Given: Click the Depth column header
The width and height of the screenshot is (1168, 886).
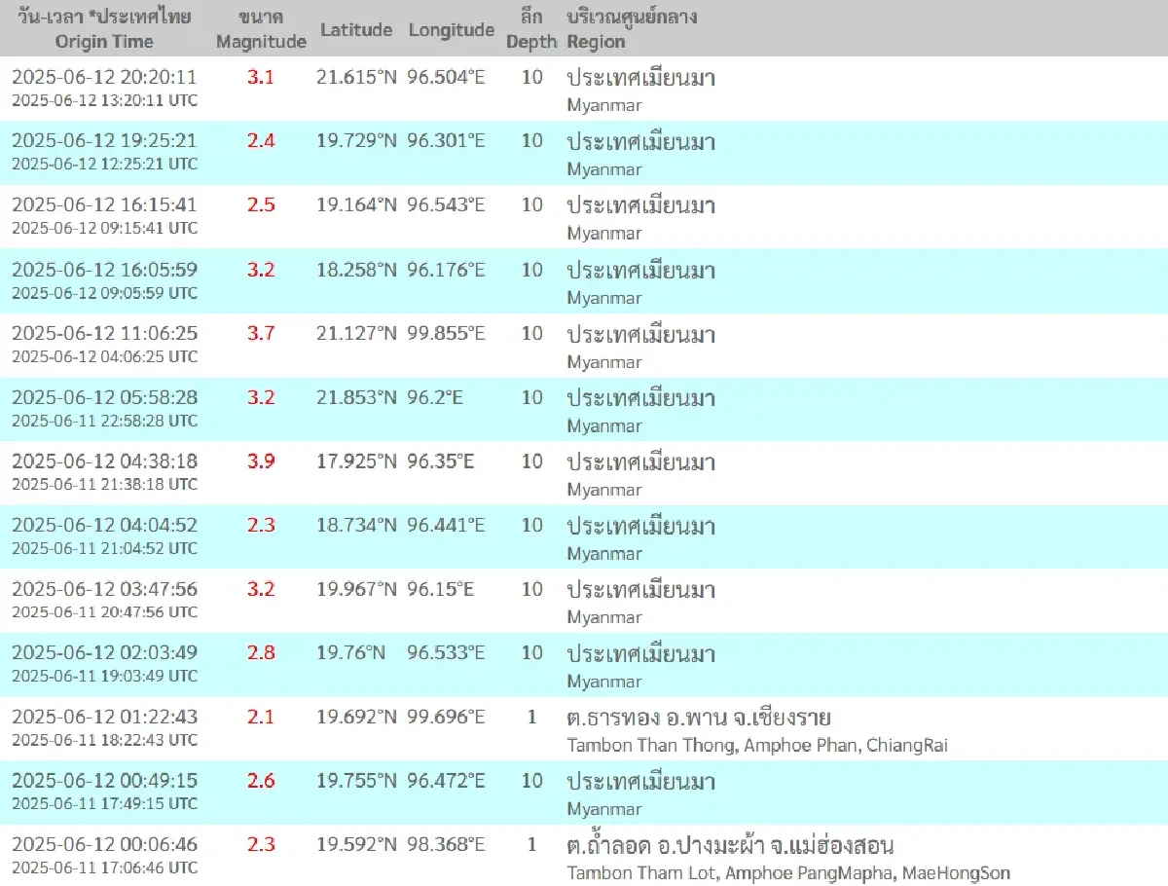Looking at the screenshot, I should 531,29.
